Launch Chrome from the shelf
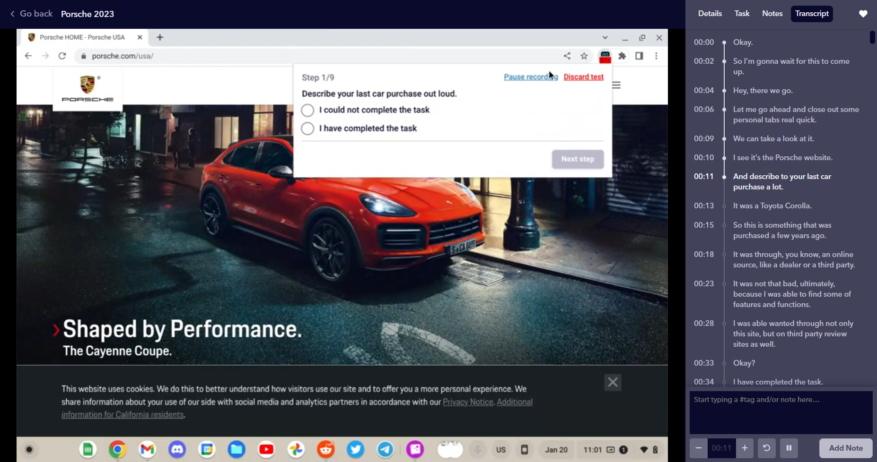Image resolution: width=877 pixels, height=462 pixels. (117, 450)
